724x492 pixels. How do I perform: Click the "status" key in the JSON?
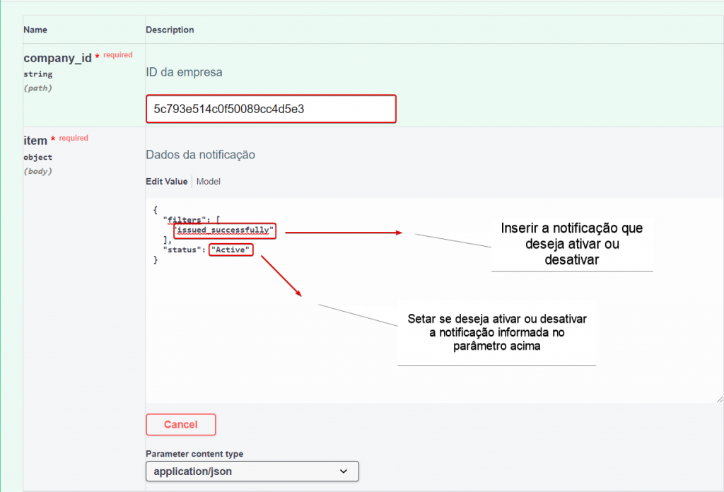[x=184, y=250]
